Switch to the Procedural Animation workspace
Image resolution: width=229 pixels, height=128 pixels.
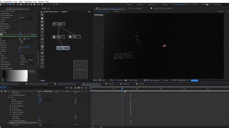(x=180, y=5)
